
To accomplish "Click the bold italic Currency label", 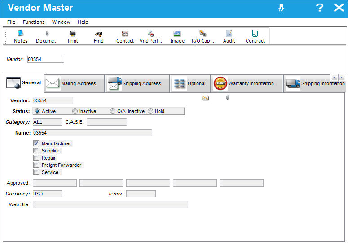I will tap(18, 194).
